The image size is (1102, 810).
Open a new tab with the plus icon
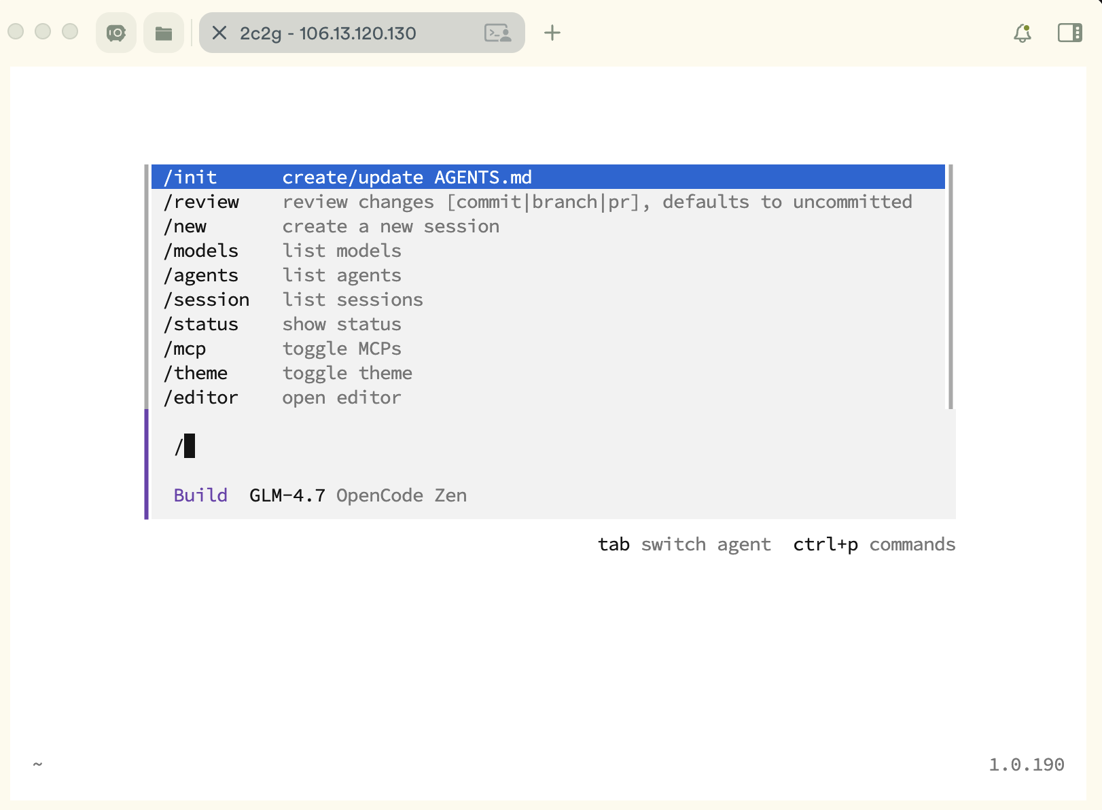552,33
